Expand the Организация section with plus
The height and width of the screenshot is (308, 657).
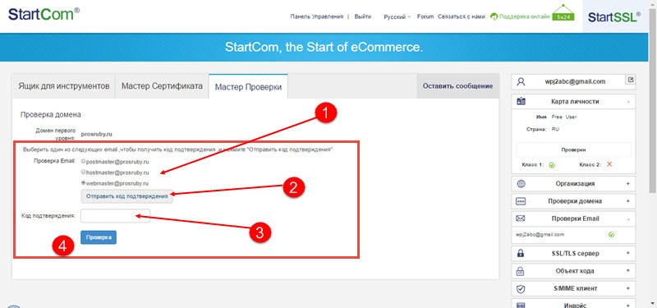[x=627, y=183]
